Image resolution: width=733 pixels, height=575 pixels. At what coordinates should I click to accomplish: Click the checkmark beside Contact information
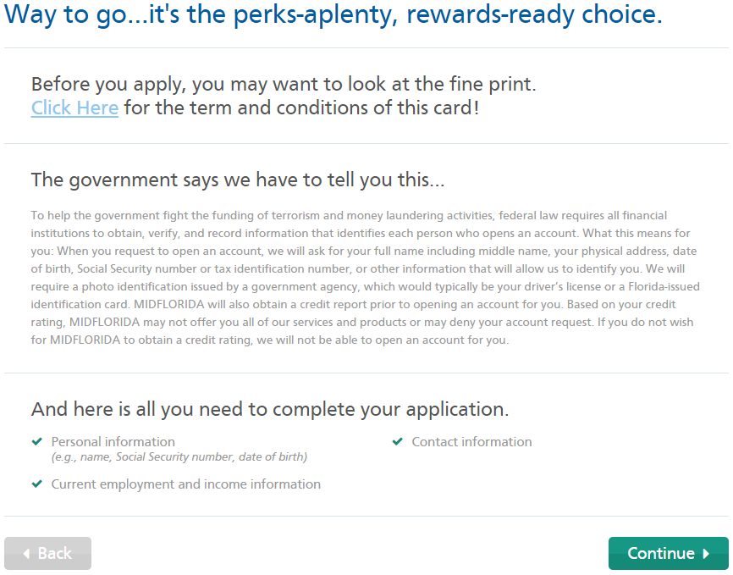click(x=397, y=441)
